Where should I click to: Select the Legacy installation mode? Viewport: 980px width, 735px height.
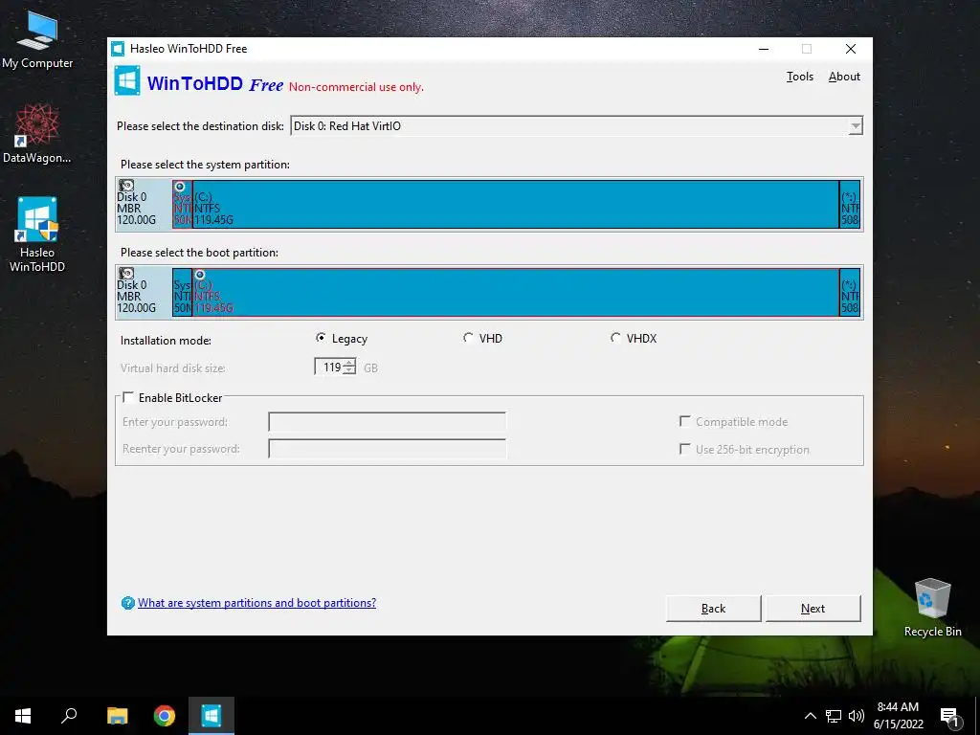[321, 338]
